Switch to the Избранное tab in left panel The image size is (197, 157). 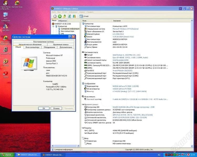click(x=63, y=21)
